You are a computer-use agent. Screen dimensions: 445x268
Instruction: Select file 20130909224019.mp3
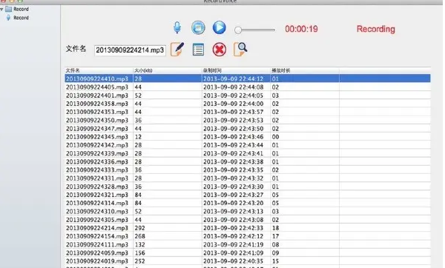pyautogui.click(x=97, y=261)
